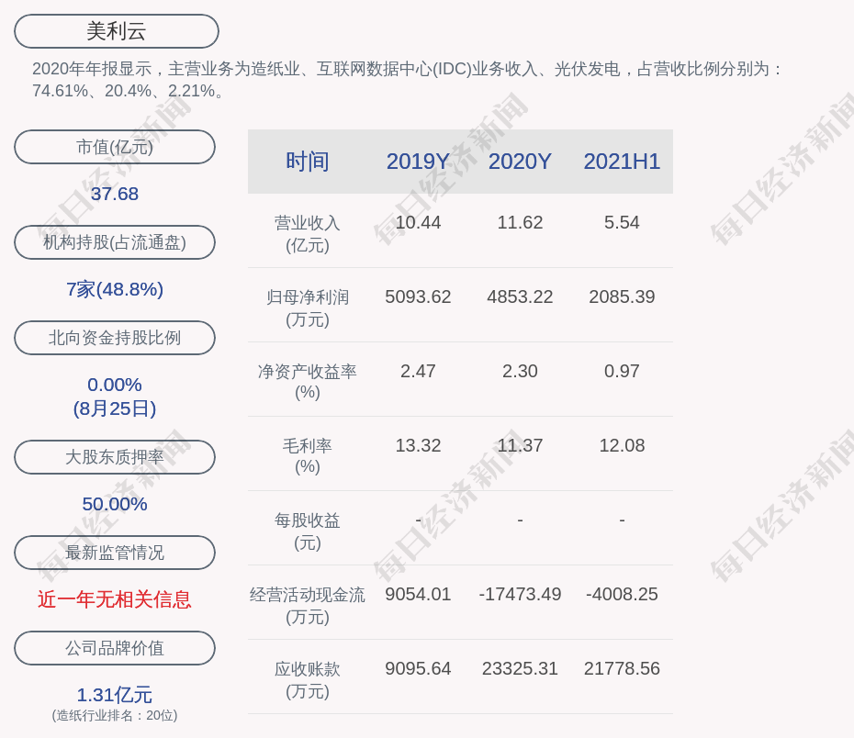Select ROE value 2.47
Image resolution: width=854 pixels, height=738 pixels.
418,371
